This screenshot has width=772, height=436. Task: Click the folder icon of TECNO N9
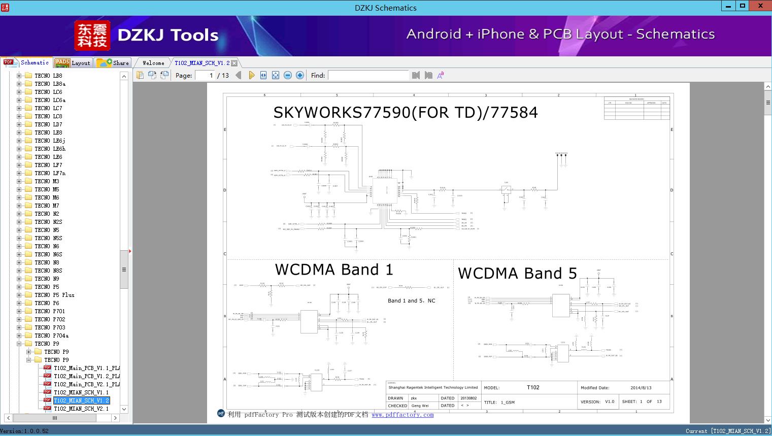(28, 279)
